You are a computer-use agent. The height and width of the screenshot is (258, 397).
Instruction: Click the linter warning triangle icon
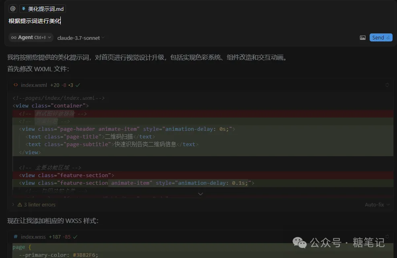pos(19,204)
